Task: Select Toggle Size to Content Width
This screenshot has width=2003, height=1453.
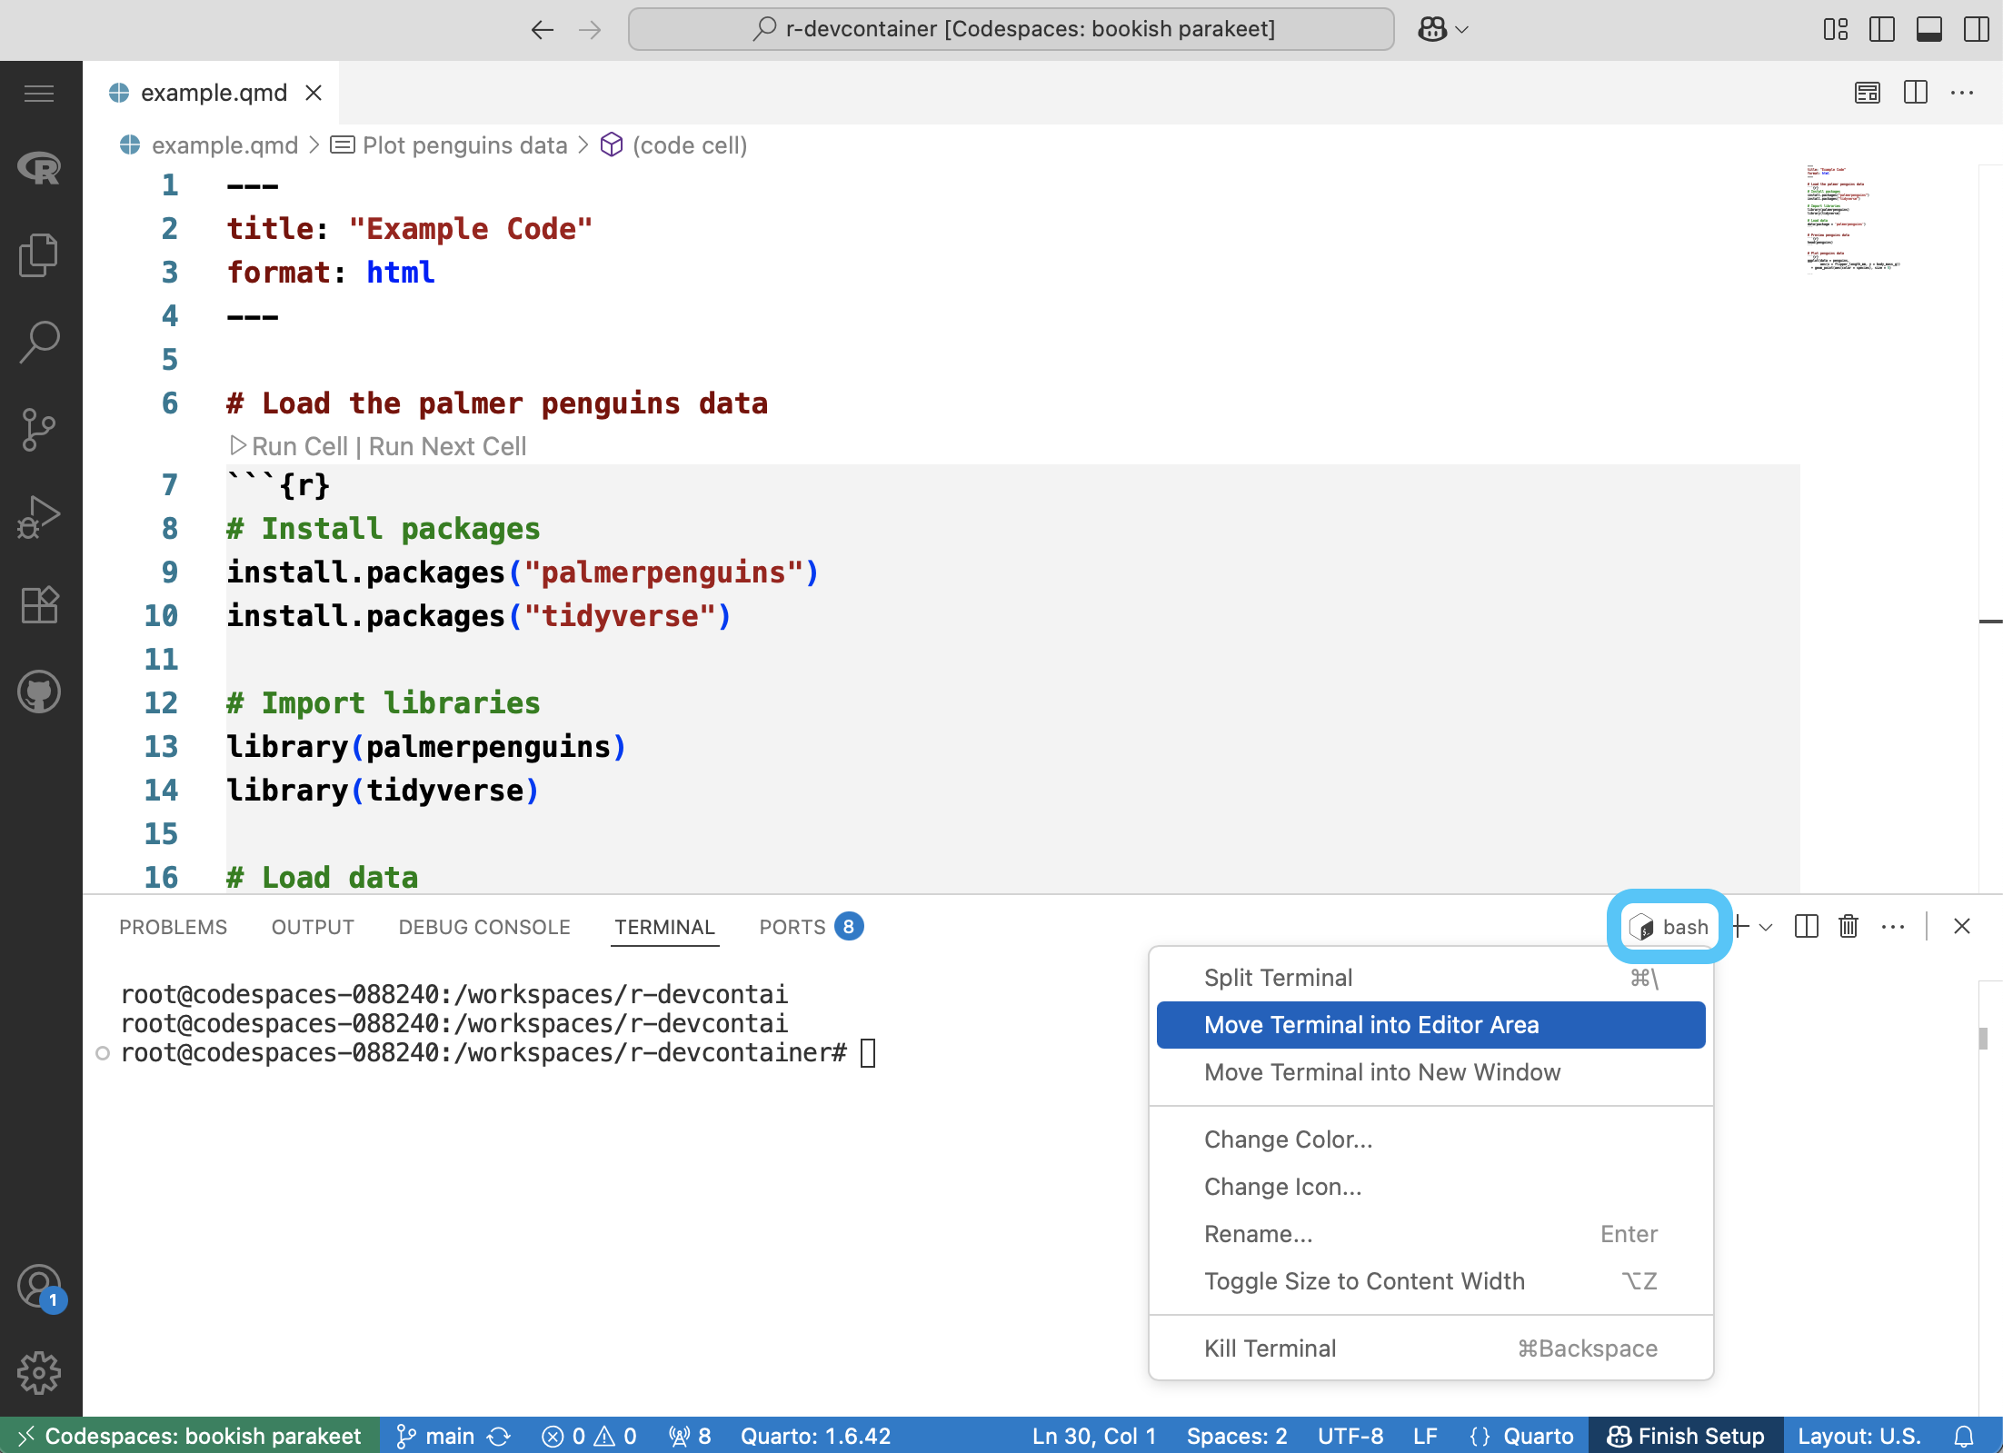Action: tap(1430, 1281)
